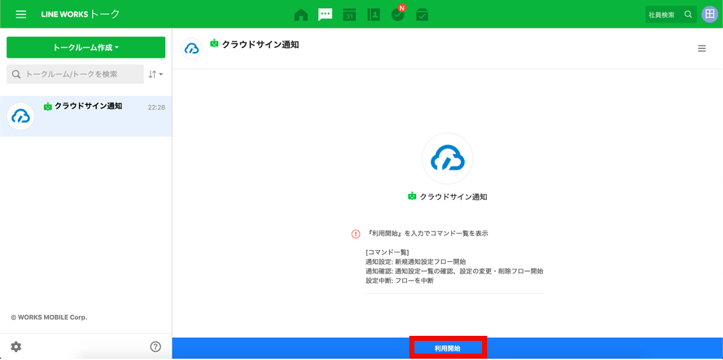The height and width of the screenshot is (360, 723).
Task: Open the user profile avatar 田
Action: click(x=710, y=15)
